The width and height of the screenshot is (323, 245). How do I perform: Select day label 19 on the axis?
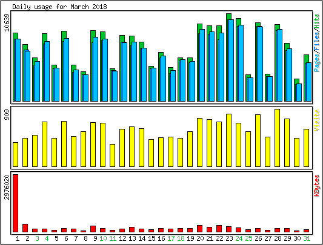click(x=190, y=238)
